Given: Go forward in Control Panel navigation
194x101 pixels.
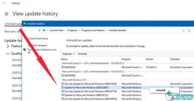Looking at the screenshot, I should 31,30.
